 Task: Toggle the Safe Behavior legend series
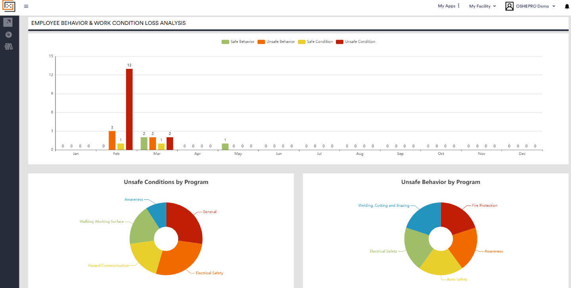[238, 42]
